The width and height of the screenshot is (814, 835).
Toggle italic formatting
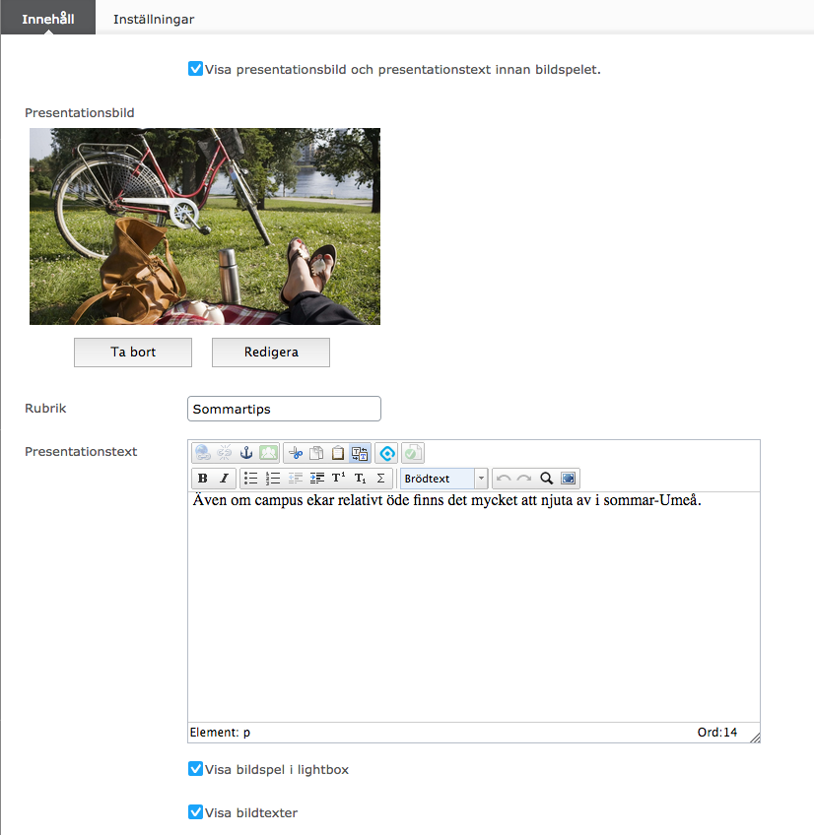pos(225,479)
